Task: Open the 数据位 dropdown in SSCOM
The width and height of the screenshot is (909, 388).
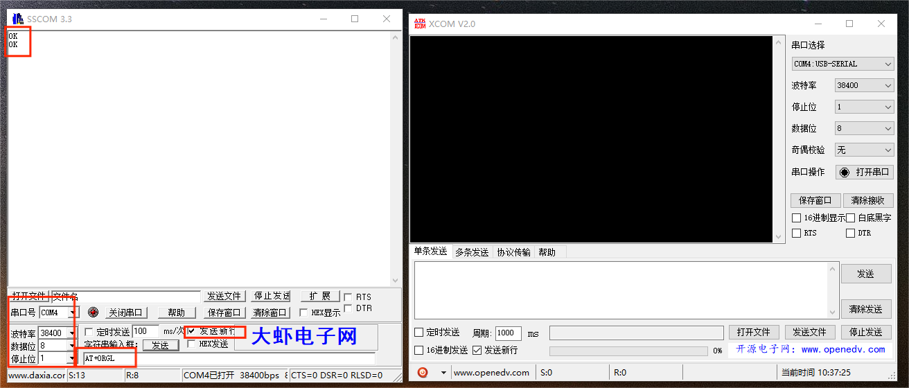Action: (72, 345)
